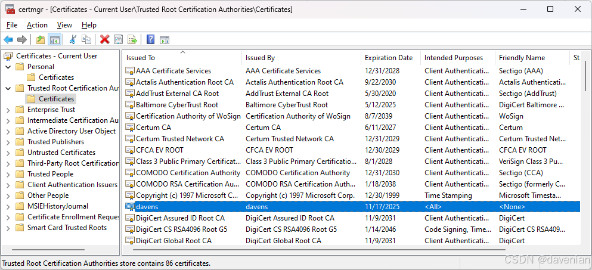Collapse the Personal tree node
This screenshot has width=592, height=270.
click(8, 67)
